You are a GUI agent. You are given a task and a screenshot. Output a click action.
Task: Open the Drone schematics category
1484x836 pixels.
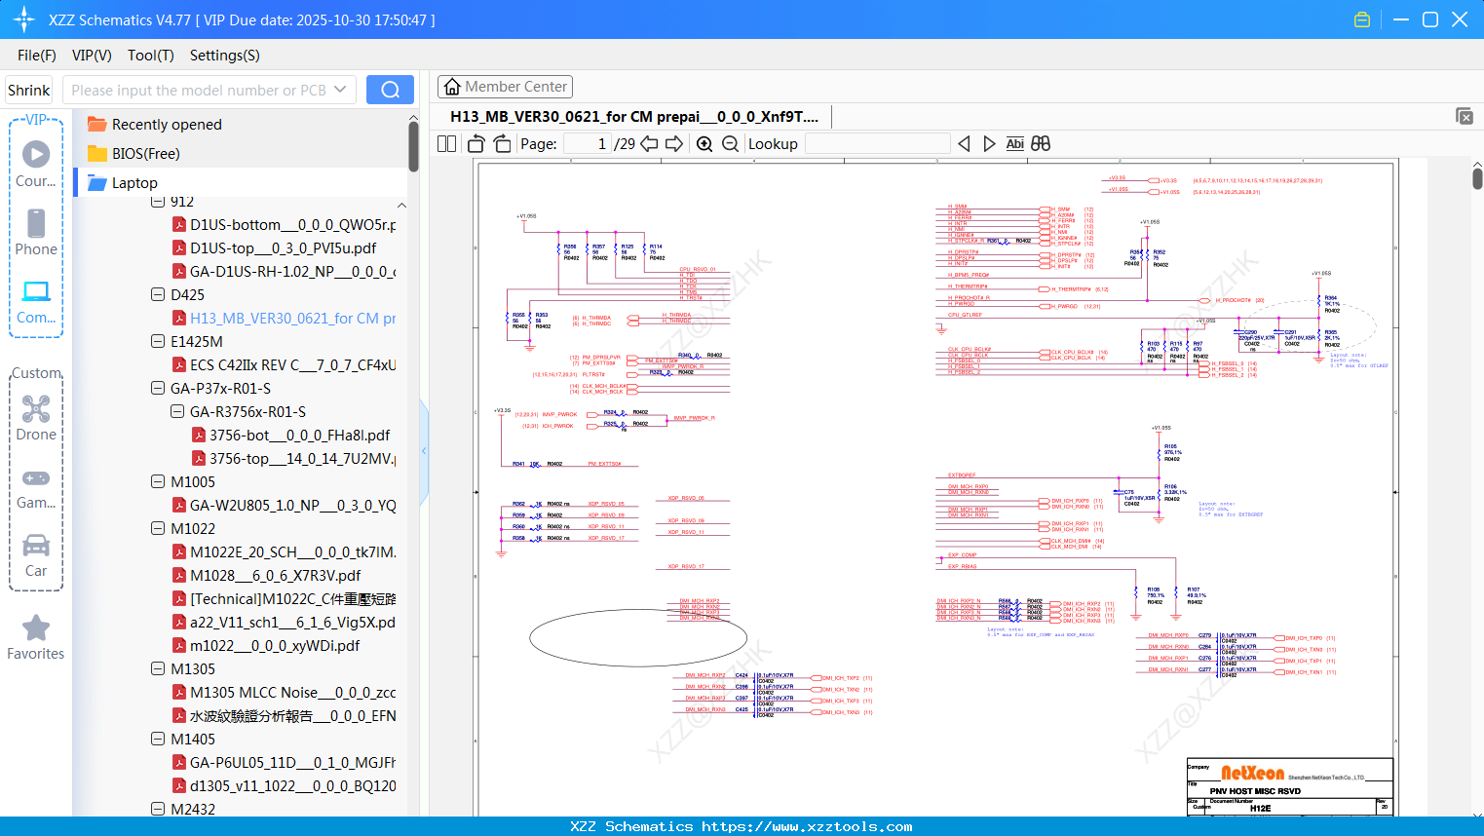point(36,418)
